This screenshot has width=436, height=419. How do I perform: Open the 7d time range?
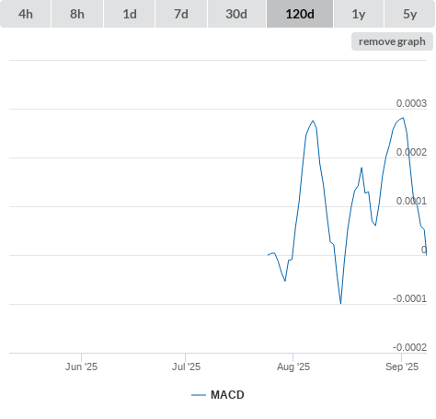click(x=181, y=14)
